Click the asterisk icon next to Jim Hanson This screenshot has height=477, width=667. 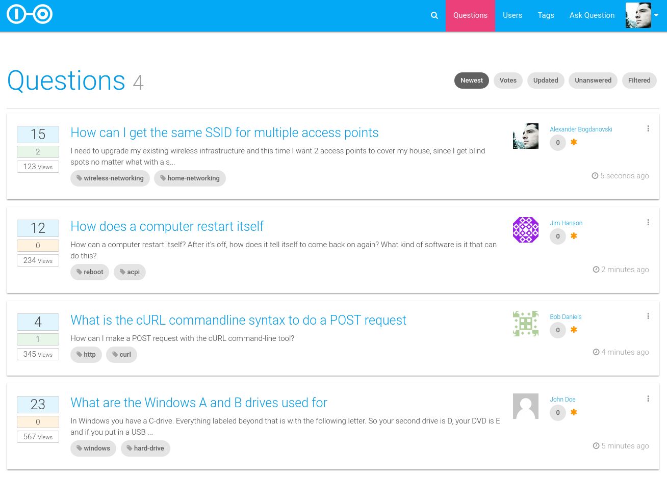click(573, 236)
